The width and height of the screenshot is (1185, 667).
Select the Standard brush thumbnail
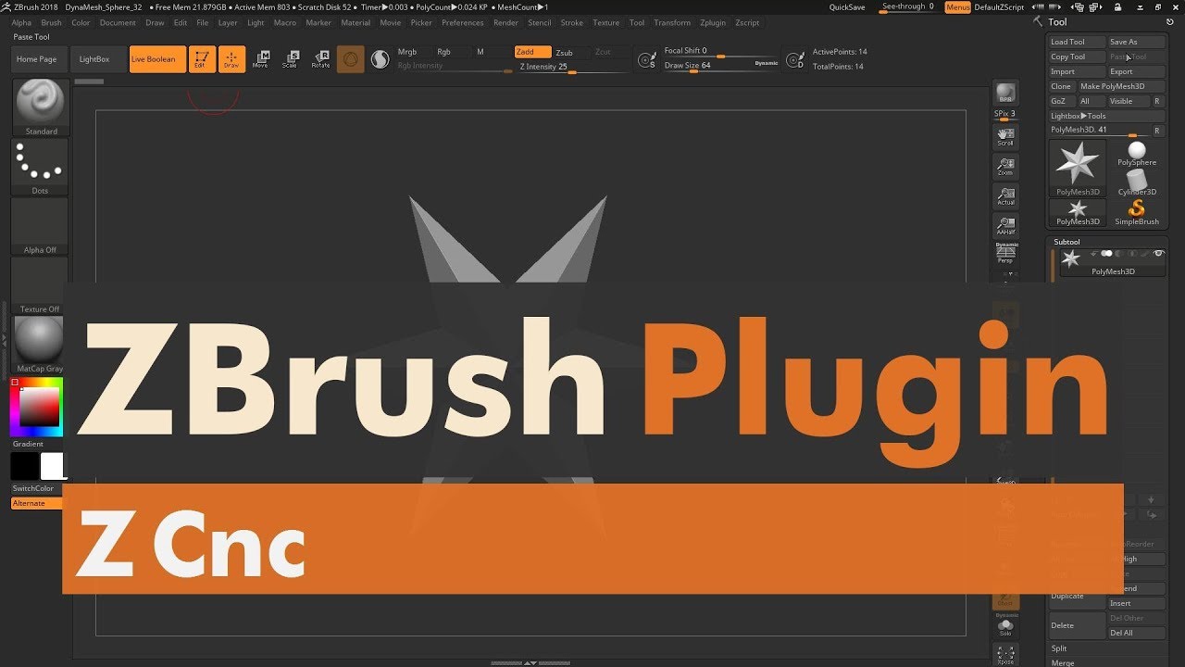pyautogui.click(x=40, y=107)
